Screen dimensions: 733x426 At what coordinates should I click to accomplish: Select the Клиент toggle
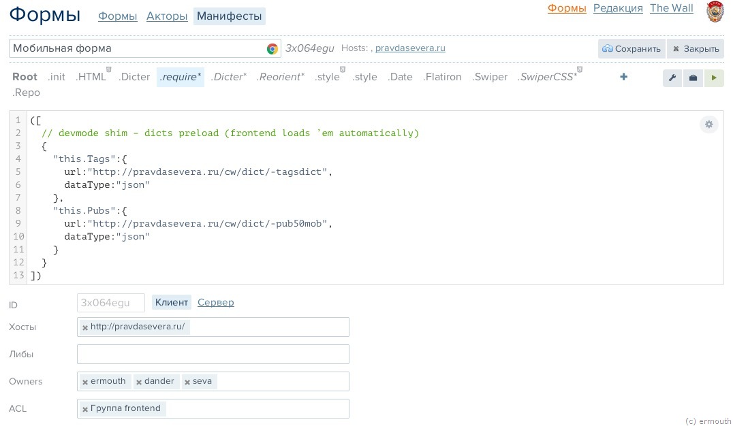[172, 302]
